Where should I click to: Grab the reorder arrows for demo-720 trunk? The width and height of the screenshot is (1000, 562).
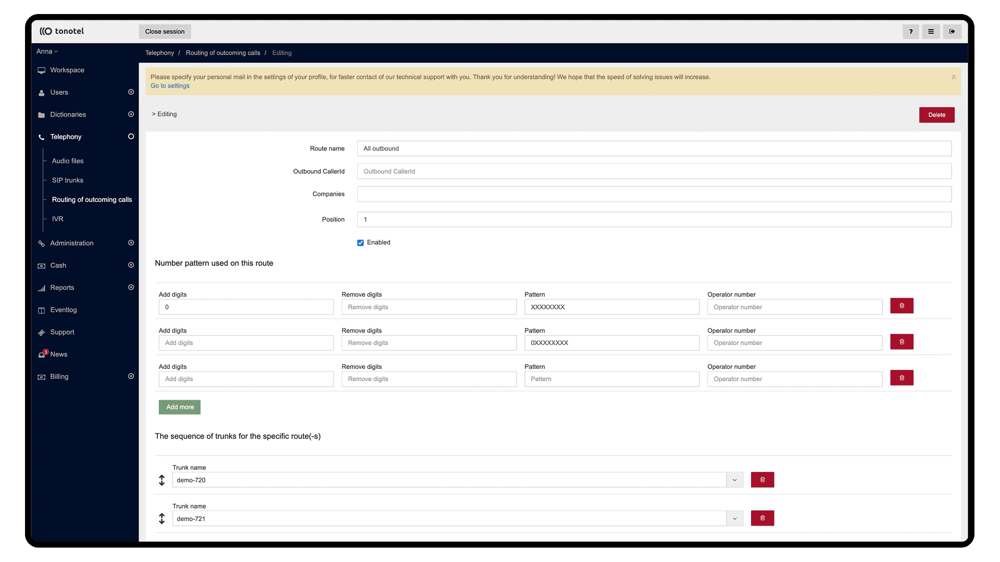162,480
